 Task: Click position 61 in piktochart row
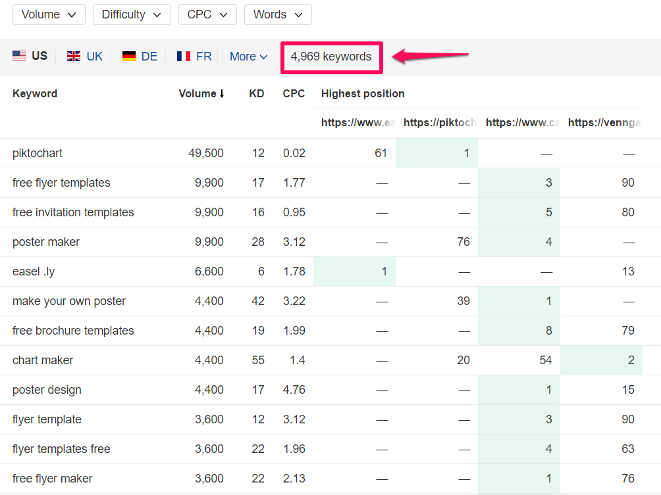coord(381,153)
